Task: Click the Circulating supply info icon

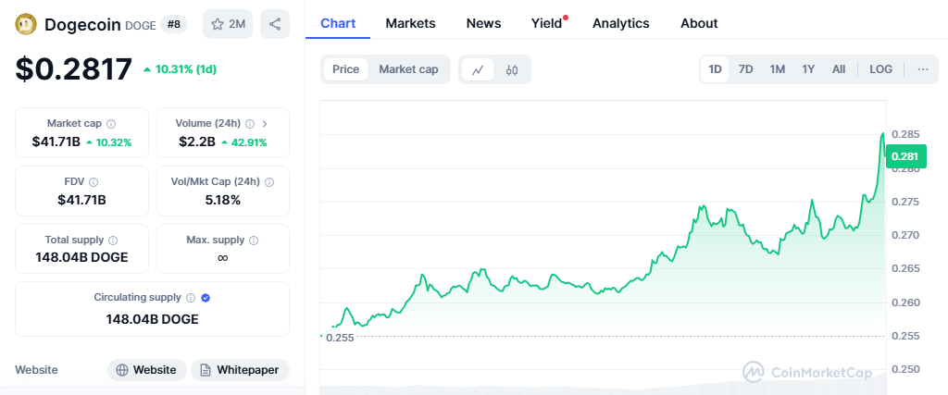Action: point(191,298)
